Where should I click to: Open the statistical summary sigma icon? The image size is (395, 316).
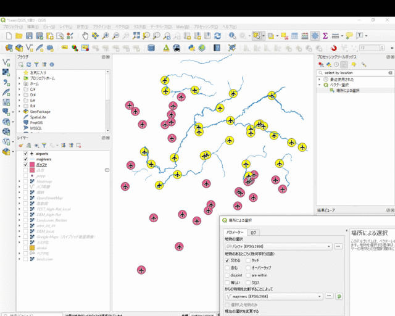click(325, 36)
